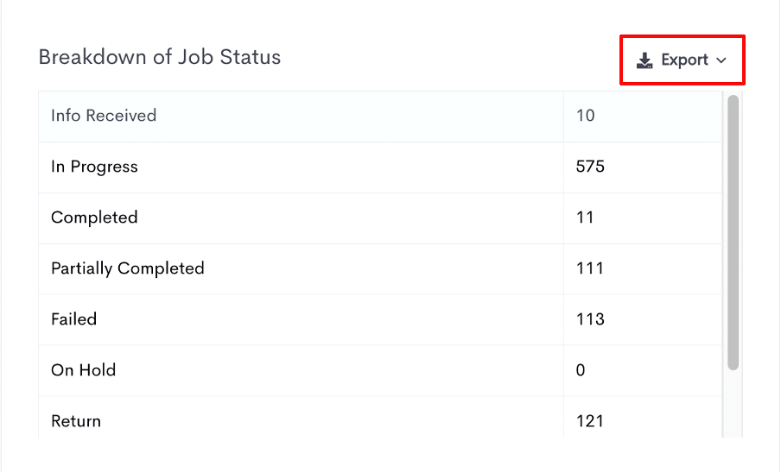The image size is (781, 473).
Task: Click the Partially Completed count 111
Action: pos(590,268)
